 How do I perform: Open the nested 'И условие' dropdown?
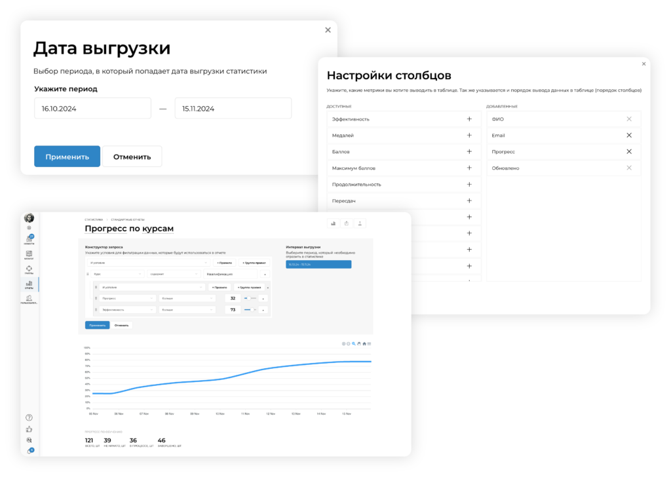(x=152, y=288)
